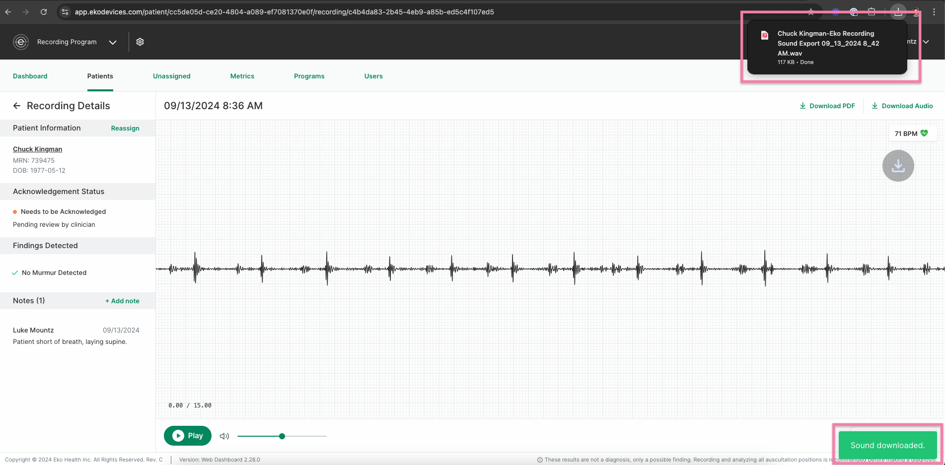Screen dimensions: 945x465
Task: Click the browser address bar URL
Action: [x=285, y=12]
